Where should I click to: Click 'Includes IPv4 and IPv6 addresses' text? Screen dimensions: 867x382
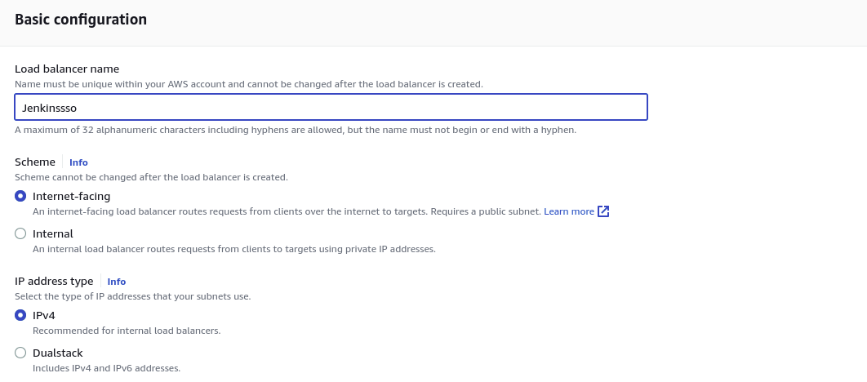106,368
